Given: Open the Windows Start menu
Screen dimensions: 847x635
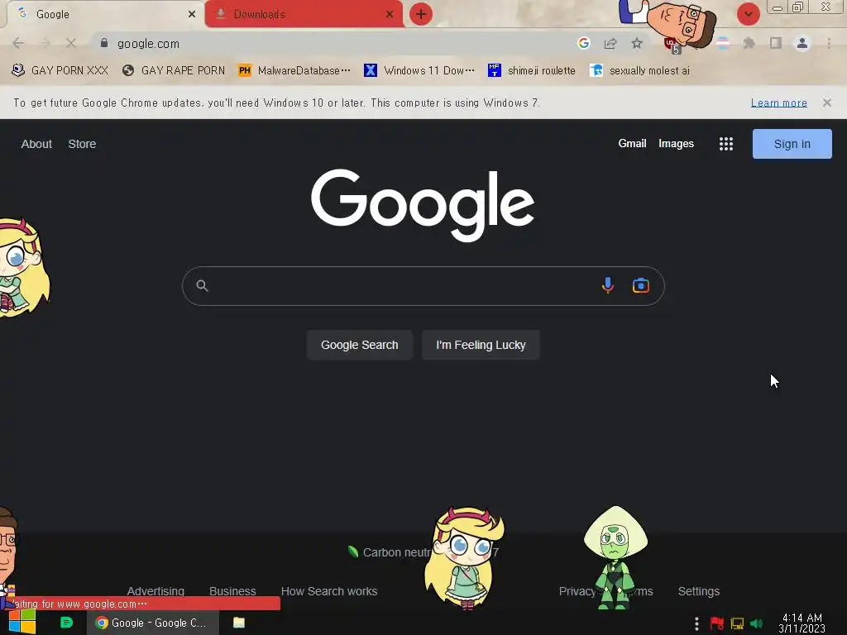Looking at the screenshot, I should (22, 622).
